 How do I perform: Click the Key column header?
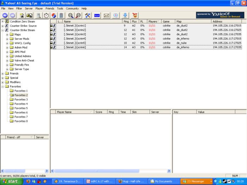pyautogui.click(x=185, y=112)
